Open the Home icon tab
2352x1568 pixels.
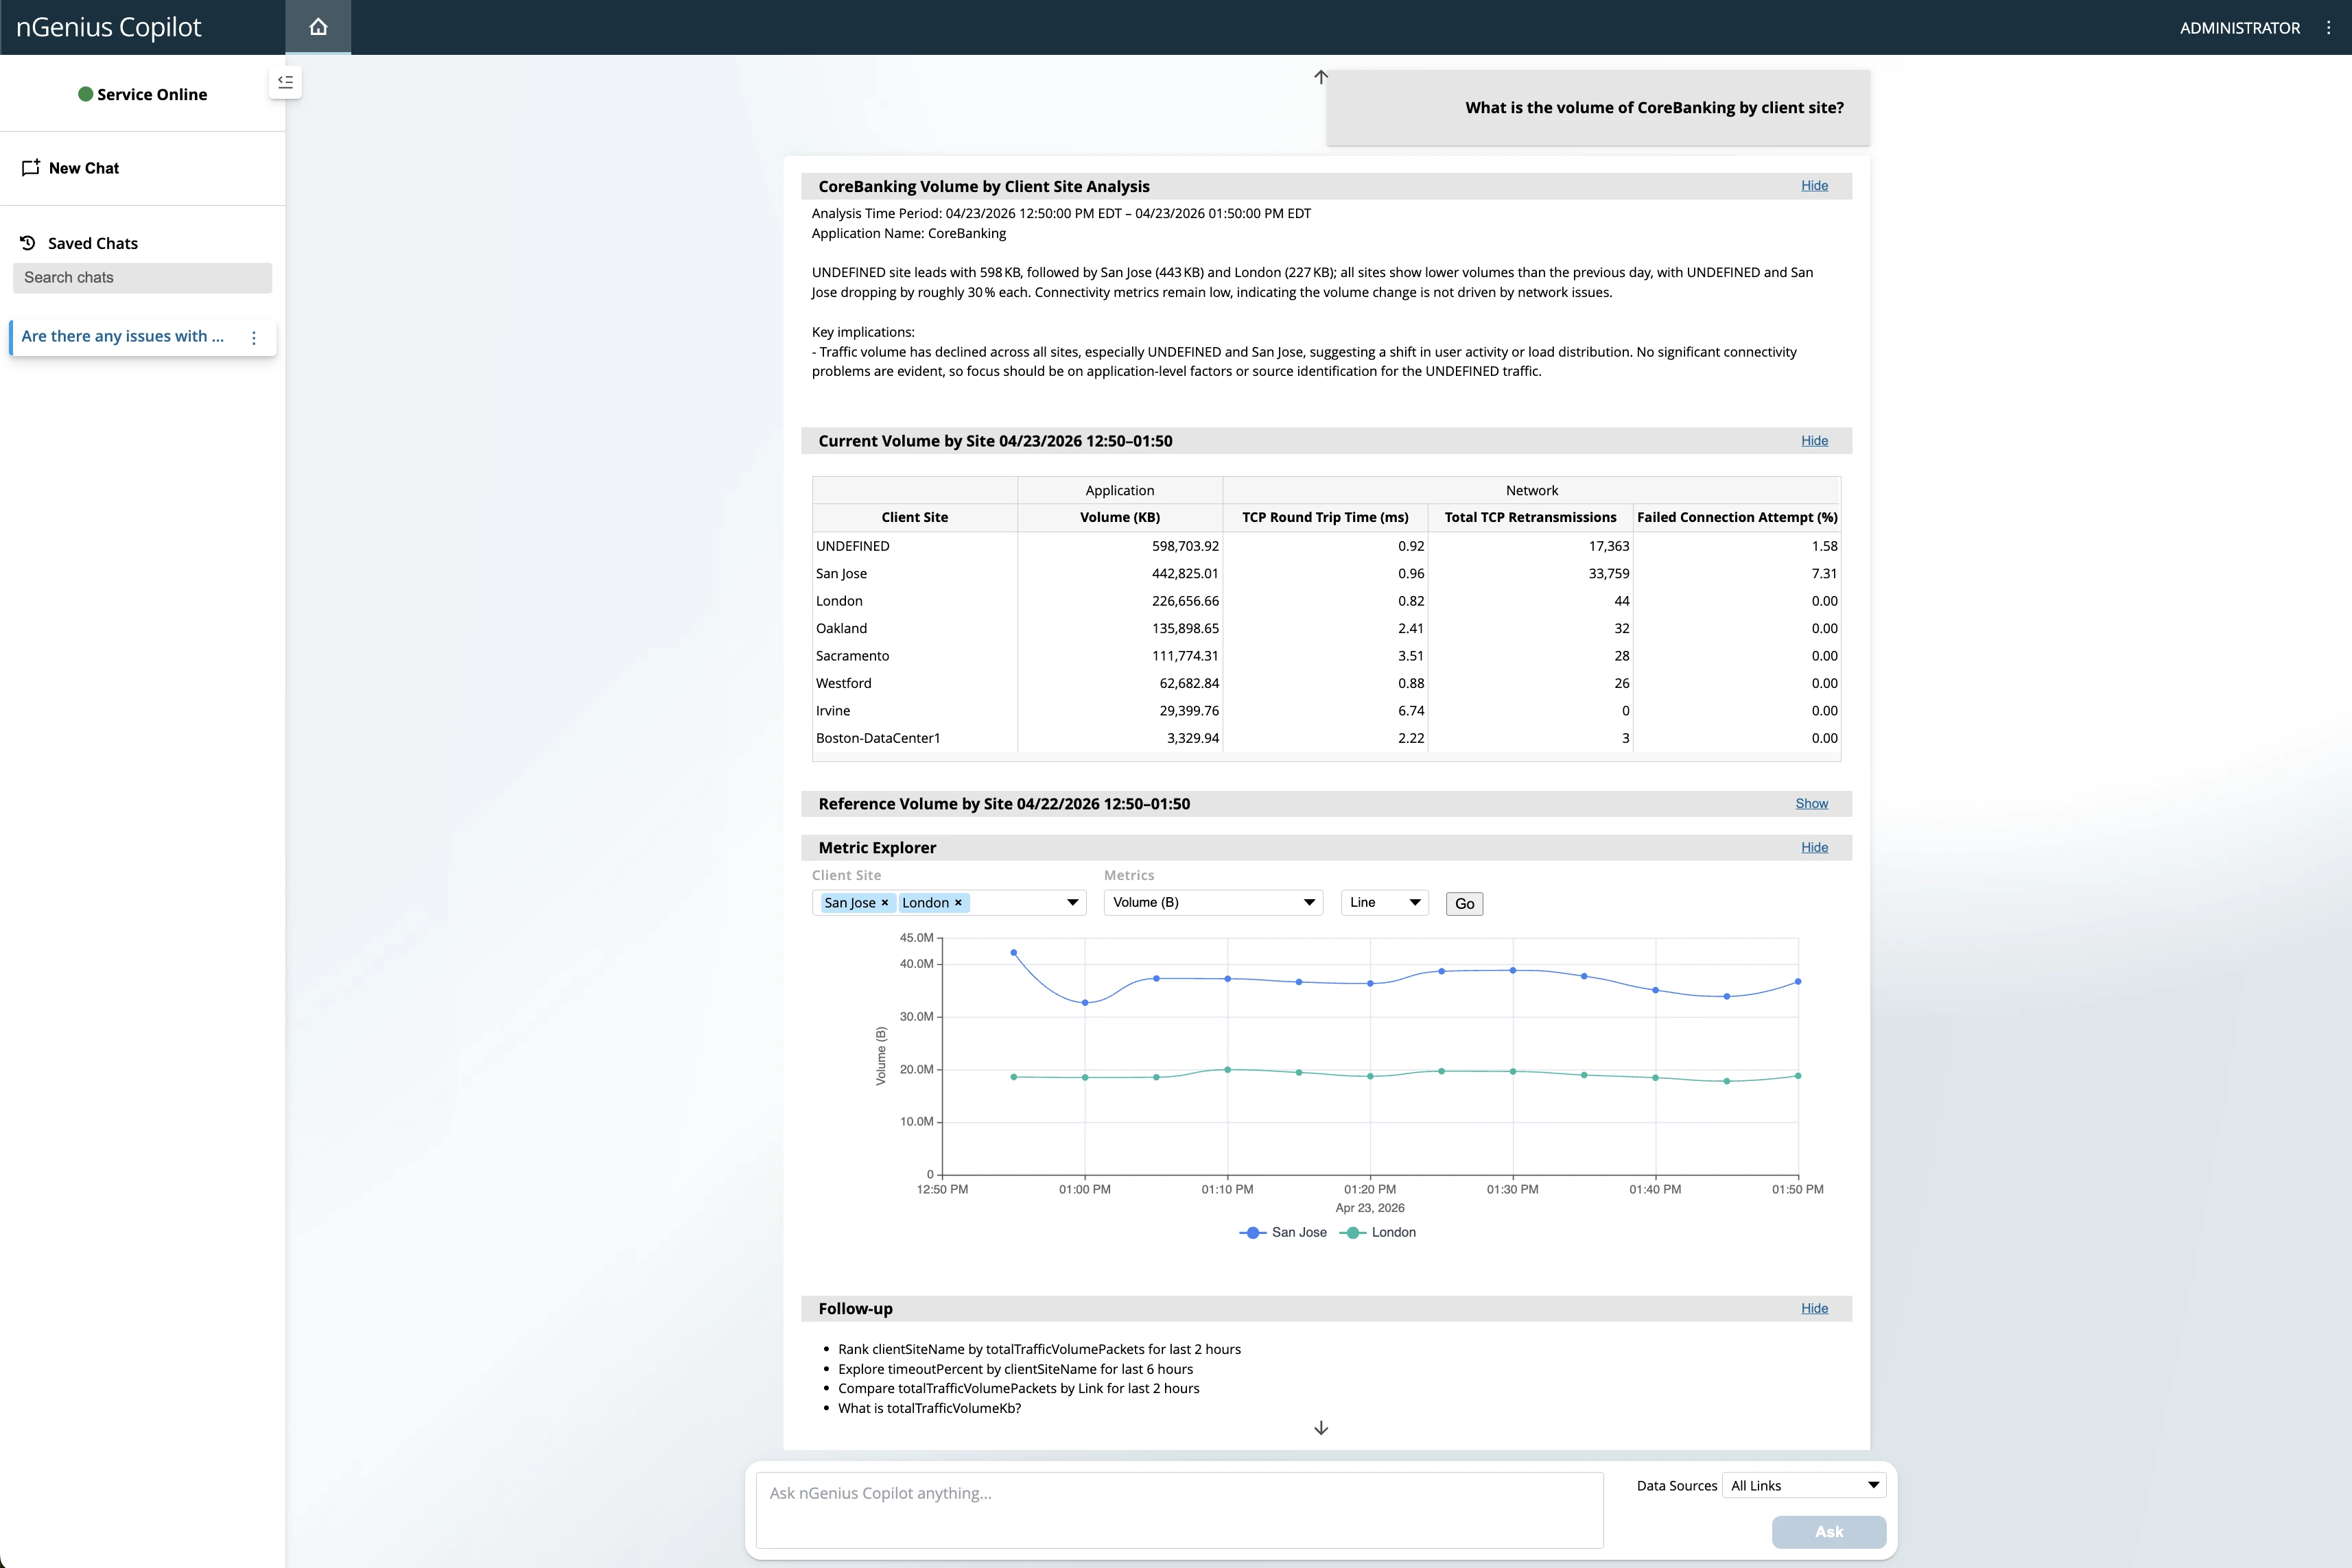(x=318, y=27)
